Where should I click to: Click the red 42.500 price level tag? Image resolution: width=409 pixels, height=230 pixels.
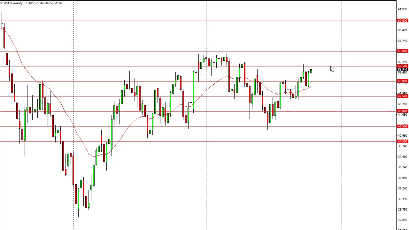pyautogui.click(x=402, y=126)
